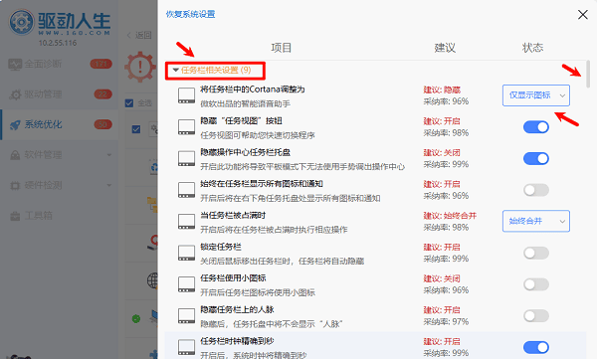Click the 状态 column header

click(x=532, y=48)
